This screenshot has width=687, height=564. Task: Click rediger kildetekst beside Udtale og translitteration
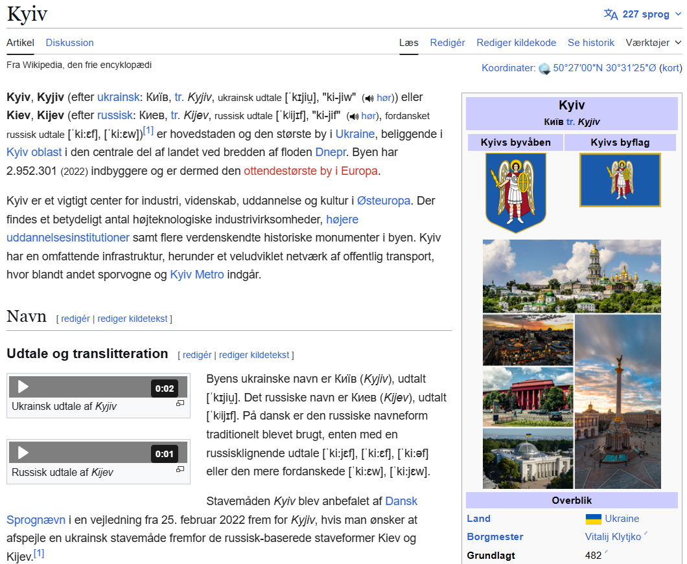254,355
